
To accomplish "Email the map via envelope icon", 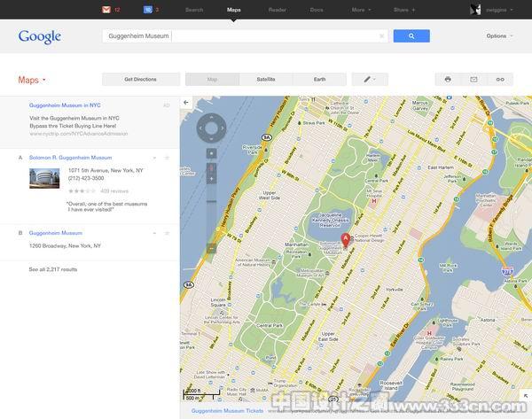I will click(473, 80).
